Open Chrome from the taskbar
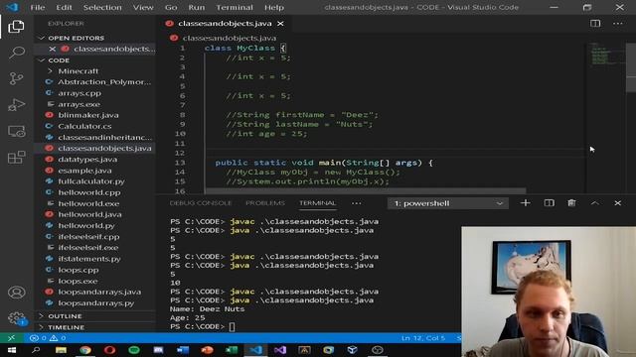Screen dimensions: 636x357 tap(85, 350)
